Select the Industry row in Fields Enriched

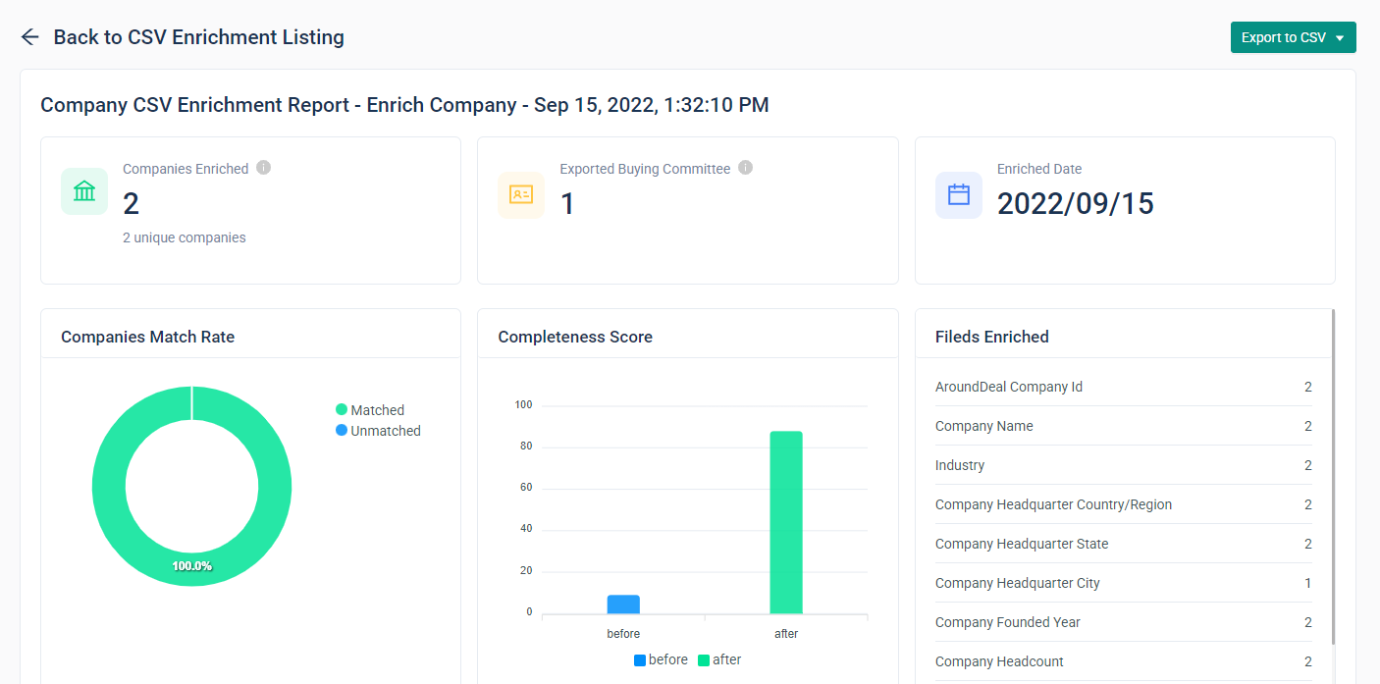(x=1123, y=465)
